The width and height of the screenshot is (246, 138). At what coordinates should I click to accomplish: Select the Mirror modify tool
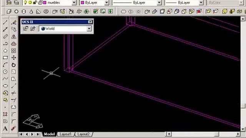14,36
